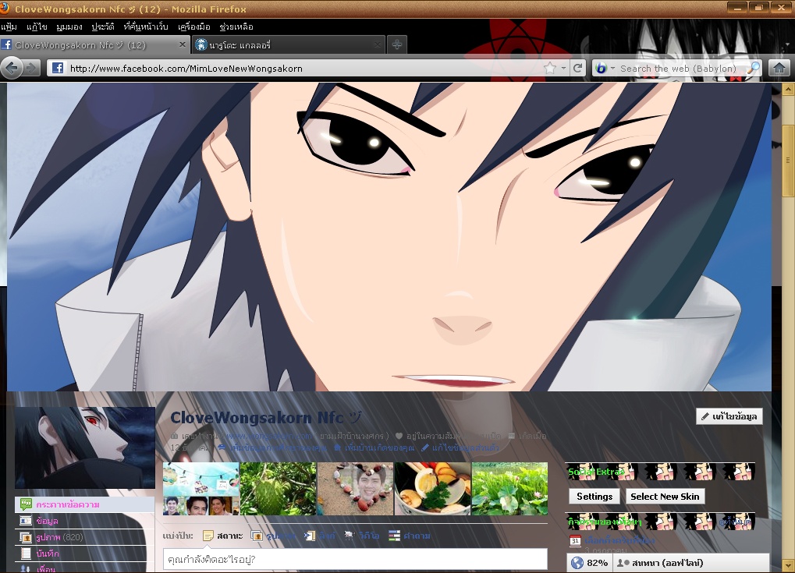The width and height of the screenshot is (795, 573).
Task: Click the status box คุณกำลังคิดอะไรอยู่?
Action: [355, 559]
